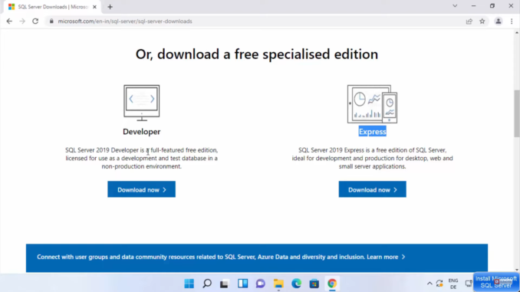Image resolution: width=520 pixels, height=292 pixels.
Task: Bookmark this page with the star icon
Action: [482, 21]
